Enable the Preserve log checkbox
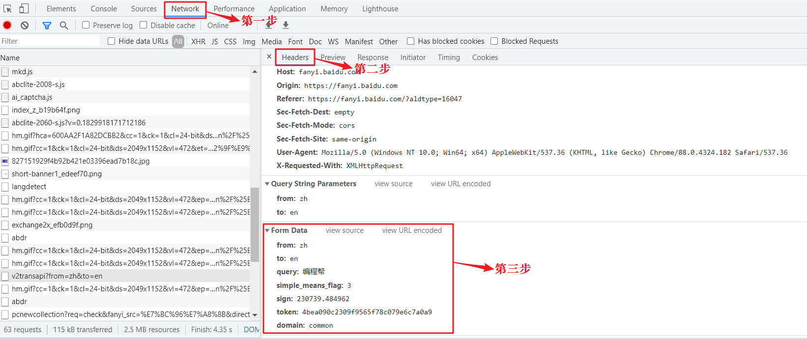 click(x=86, y=25)
